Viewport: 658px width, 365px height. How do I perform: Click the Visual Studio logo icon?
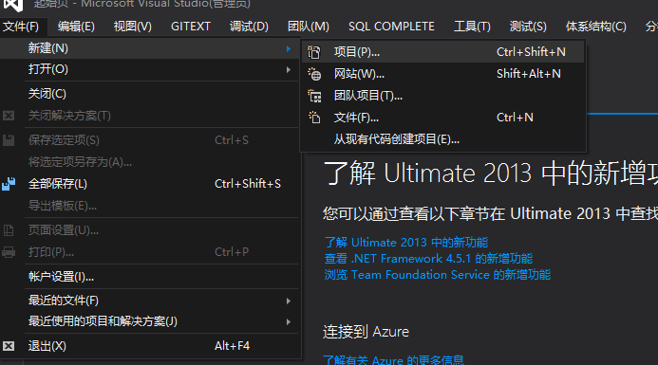(x=13, y=5)
